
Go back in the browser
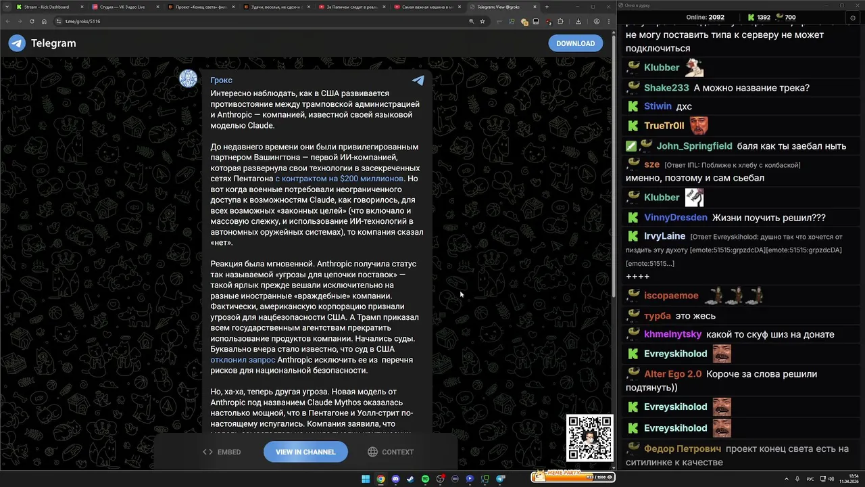[x=8, y=21]
